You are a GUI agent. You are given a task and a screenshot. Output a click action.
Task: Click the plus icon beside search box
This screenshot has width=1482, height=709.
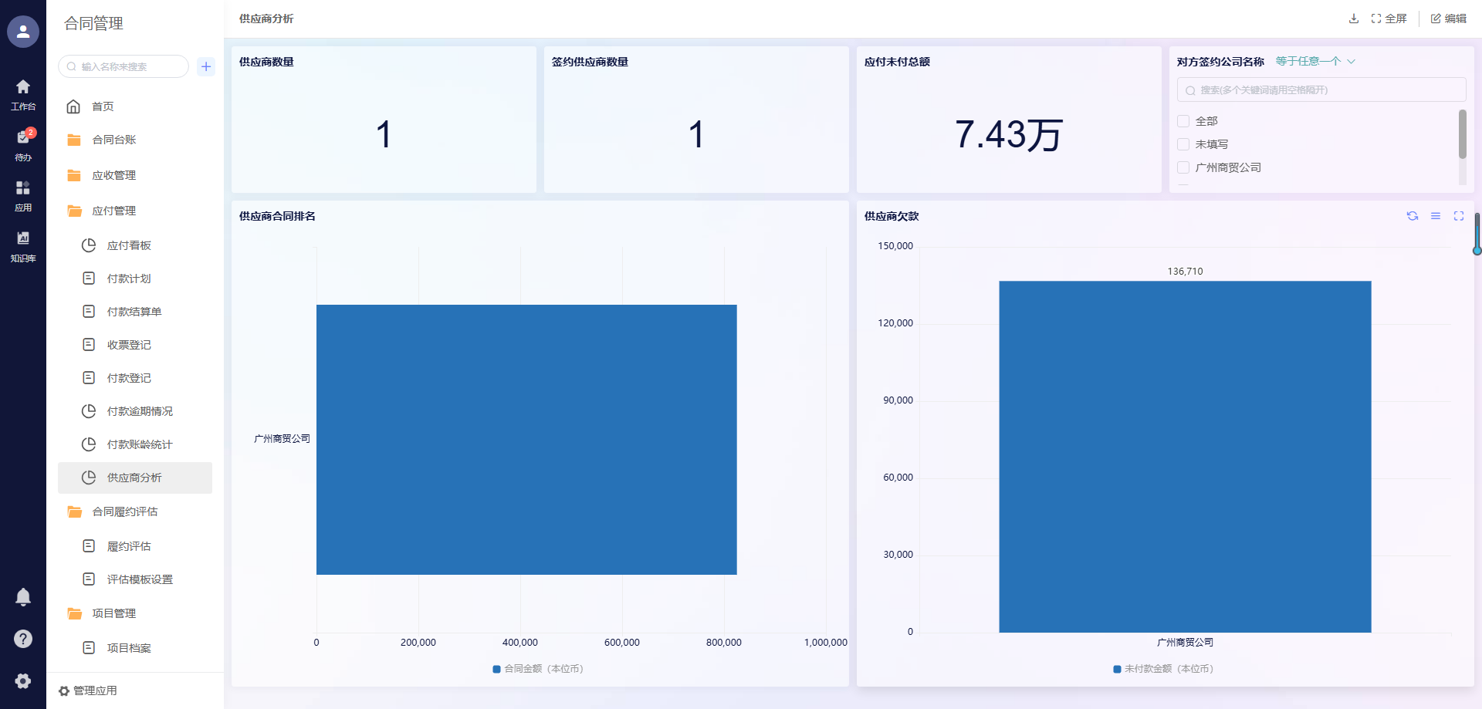[206, 66]
